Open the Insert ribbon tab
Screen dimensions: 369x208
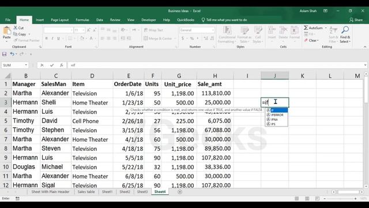click(x=40, y=20)
